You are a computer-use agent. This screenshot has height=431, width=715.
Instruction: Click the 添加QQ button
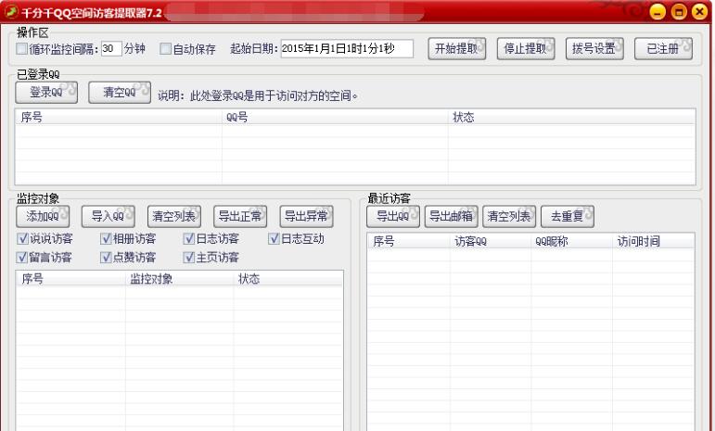43,216
